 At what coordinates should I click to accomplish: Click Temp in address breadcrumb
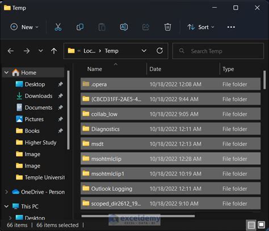coord(112,51)
